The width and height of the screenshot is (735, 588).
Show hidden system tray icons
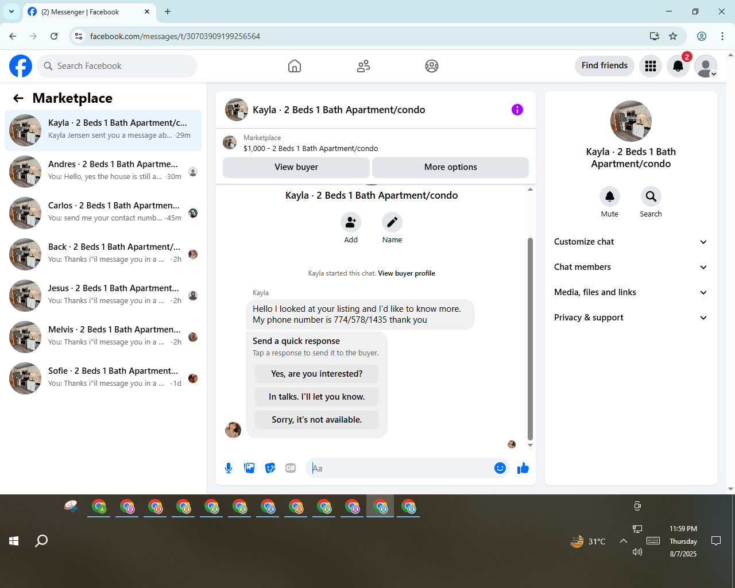coord(623,541)
